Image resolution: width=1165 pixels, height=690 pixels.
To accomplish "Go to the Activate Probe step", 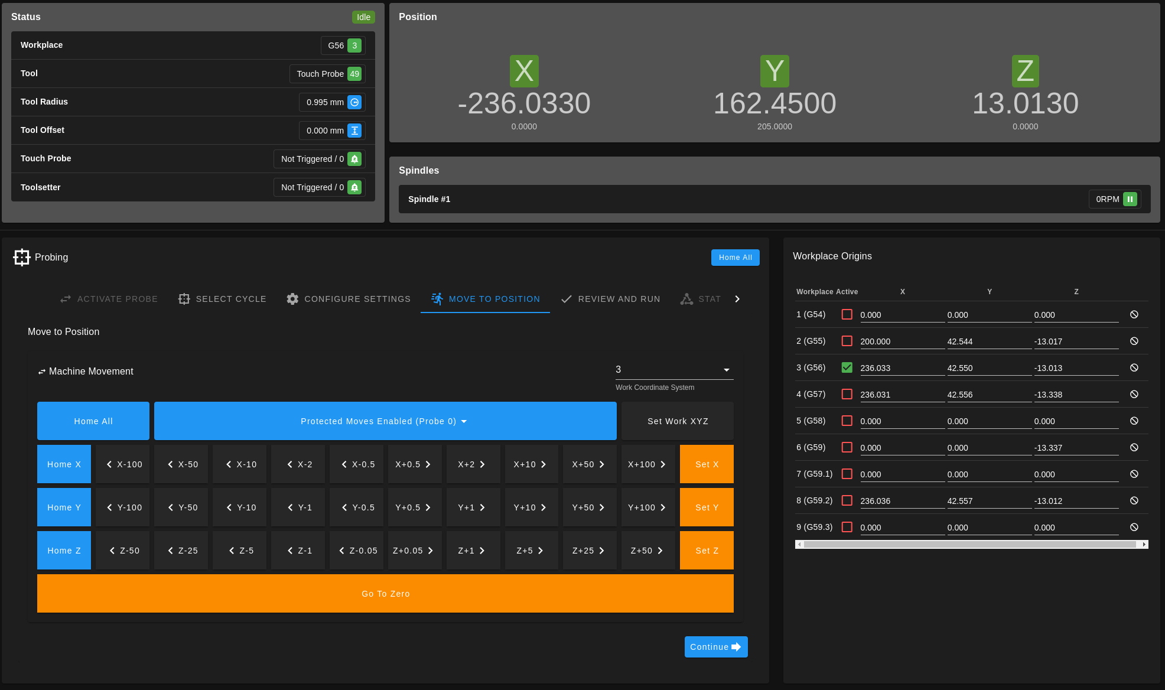I will coord(109,299).
